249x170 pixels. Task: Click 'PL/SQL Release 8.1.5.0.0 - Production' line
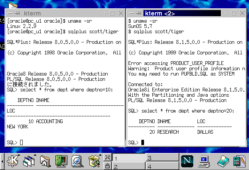point(177,100)
